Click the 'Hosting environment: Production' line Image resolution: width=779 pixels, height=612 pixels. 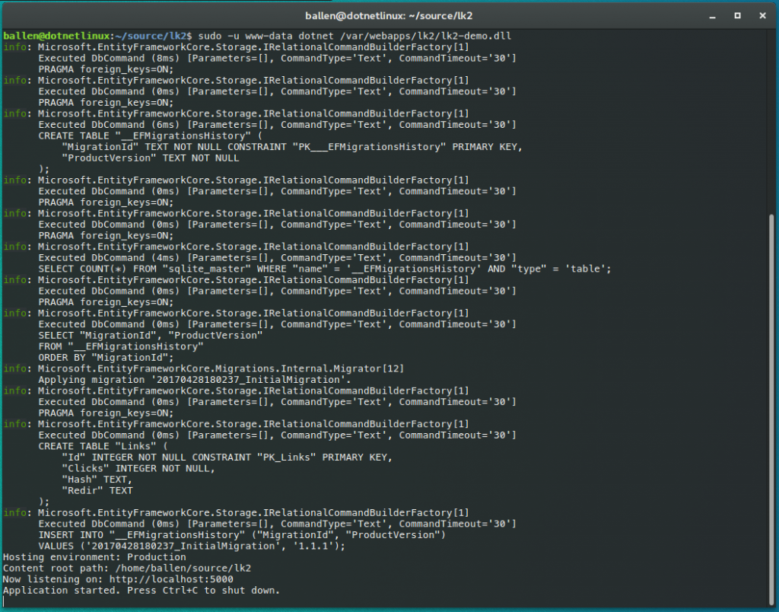[95, 556]
